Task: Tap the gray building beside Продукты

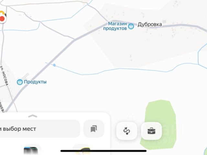Action: click(x=25, y=77)
